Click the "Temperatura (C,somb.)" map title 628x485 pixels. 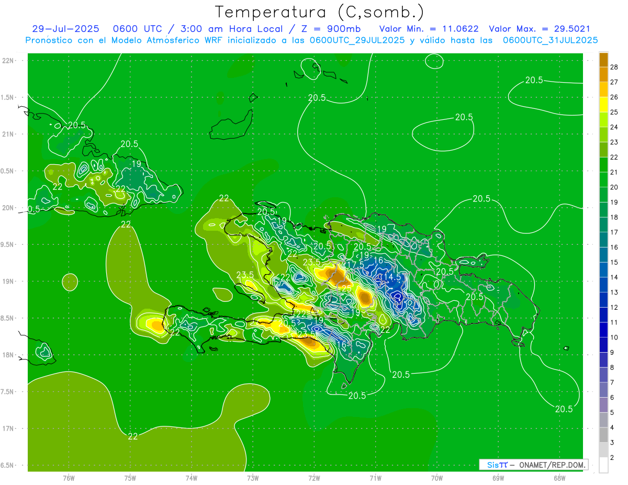320,12
